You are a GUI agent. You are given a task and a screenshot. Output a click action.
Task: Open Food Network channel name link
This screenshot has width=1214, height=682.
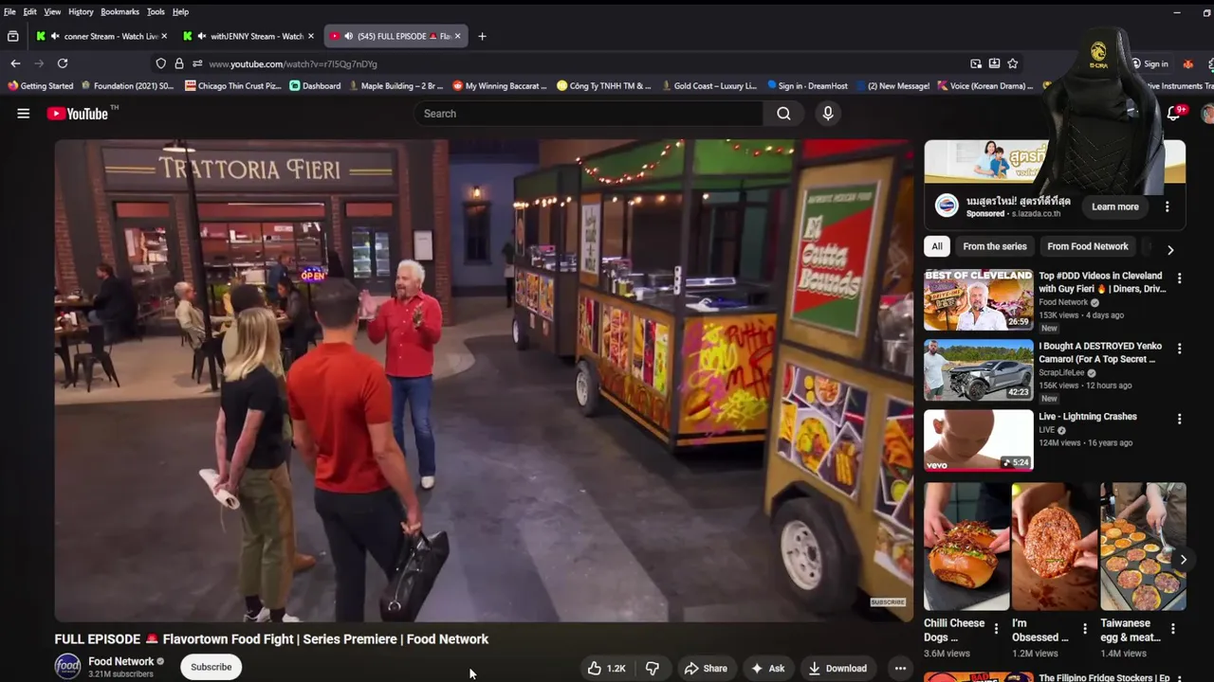point(120,661)
